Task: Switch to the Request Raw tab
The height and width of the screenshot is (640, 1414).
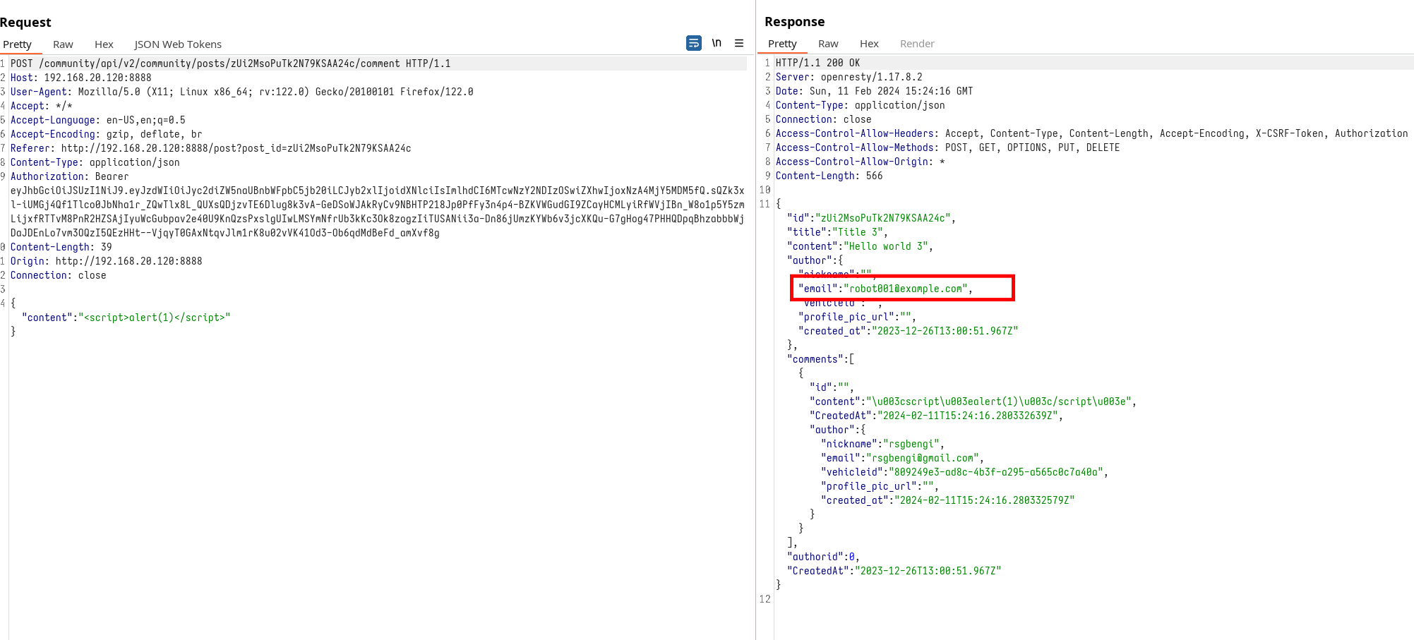Action: 63,44
